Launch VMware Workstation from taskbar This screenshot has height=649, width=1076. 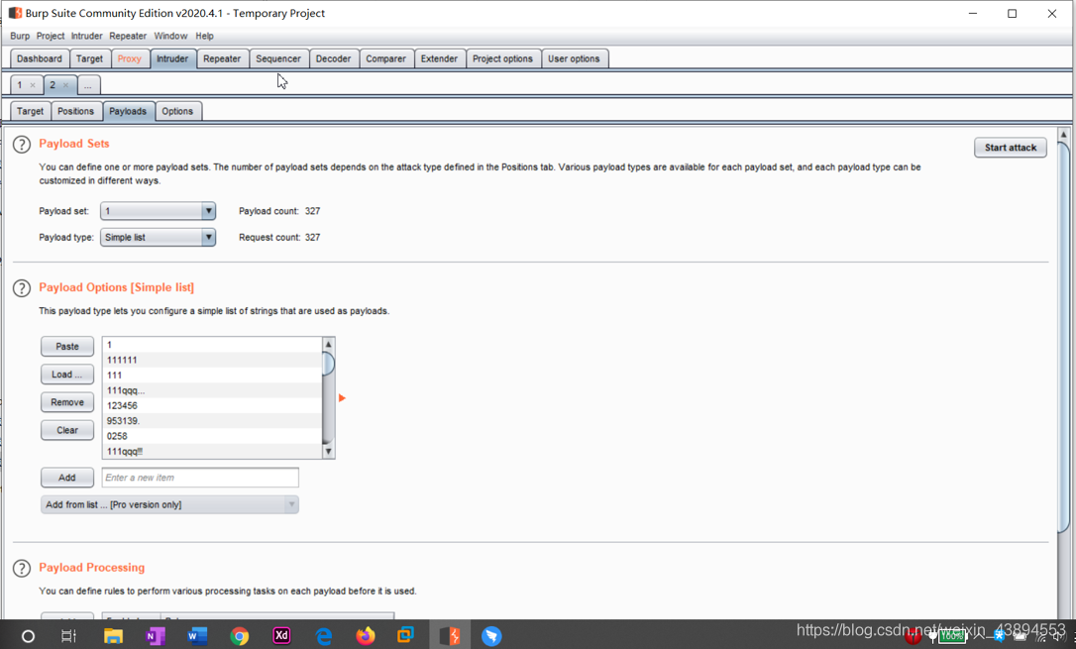[406, 635]
